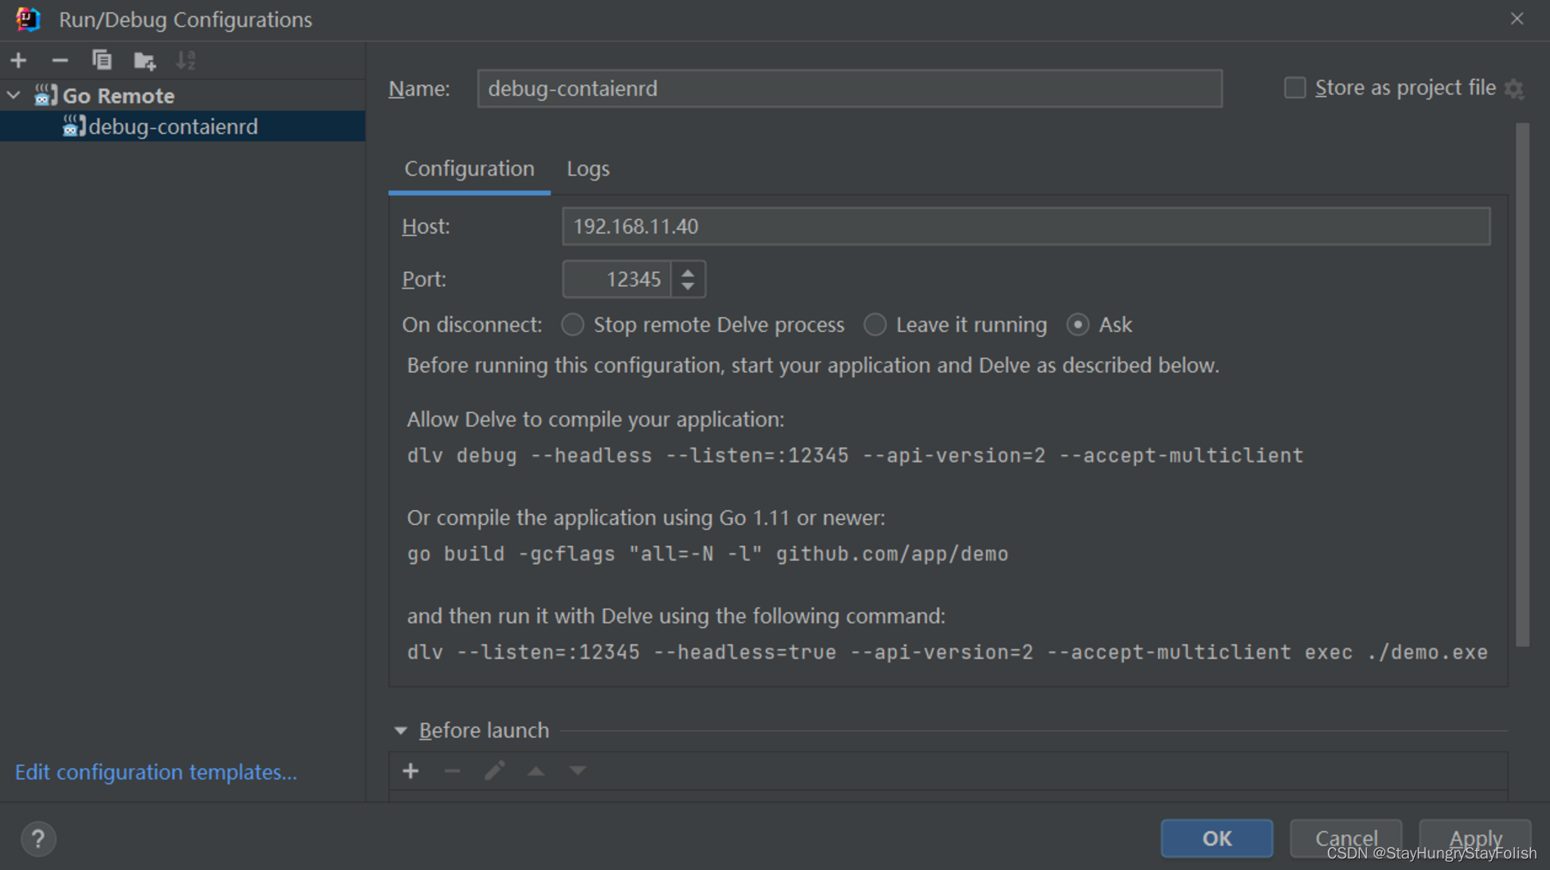Click the Cancel button
The height and width of the screenshot is (870, 1550).
(1346, 838)
